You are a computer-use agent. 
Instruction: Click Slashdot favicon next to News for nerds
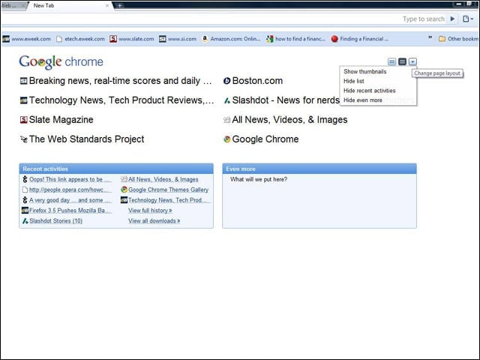[226, 100]
